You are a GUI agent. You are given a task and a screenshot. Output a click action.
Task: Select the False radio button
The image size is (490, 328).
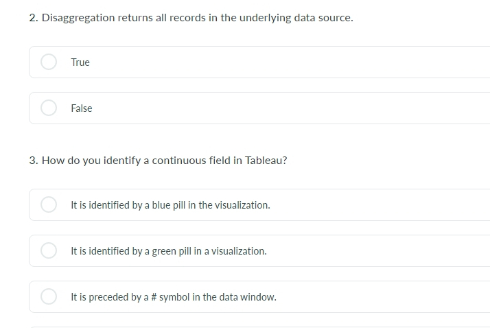click(49, 108)
